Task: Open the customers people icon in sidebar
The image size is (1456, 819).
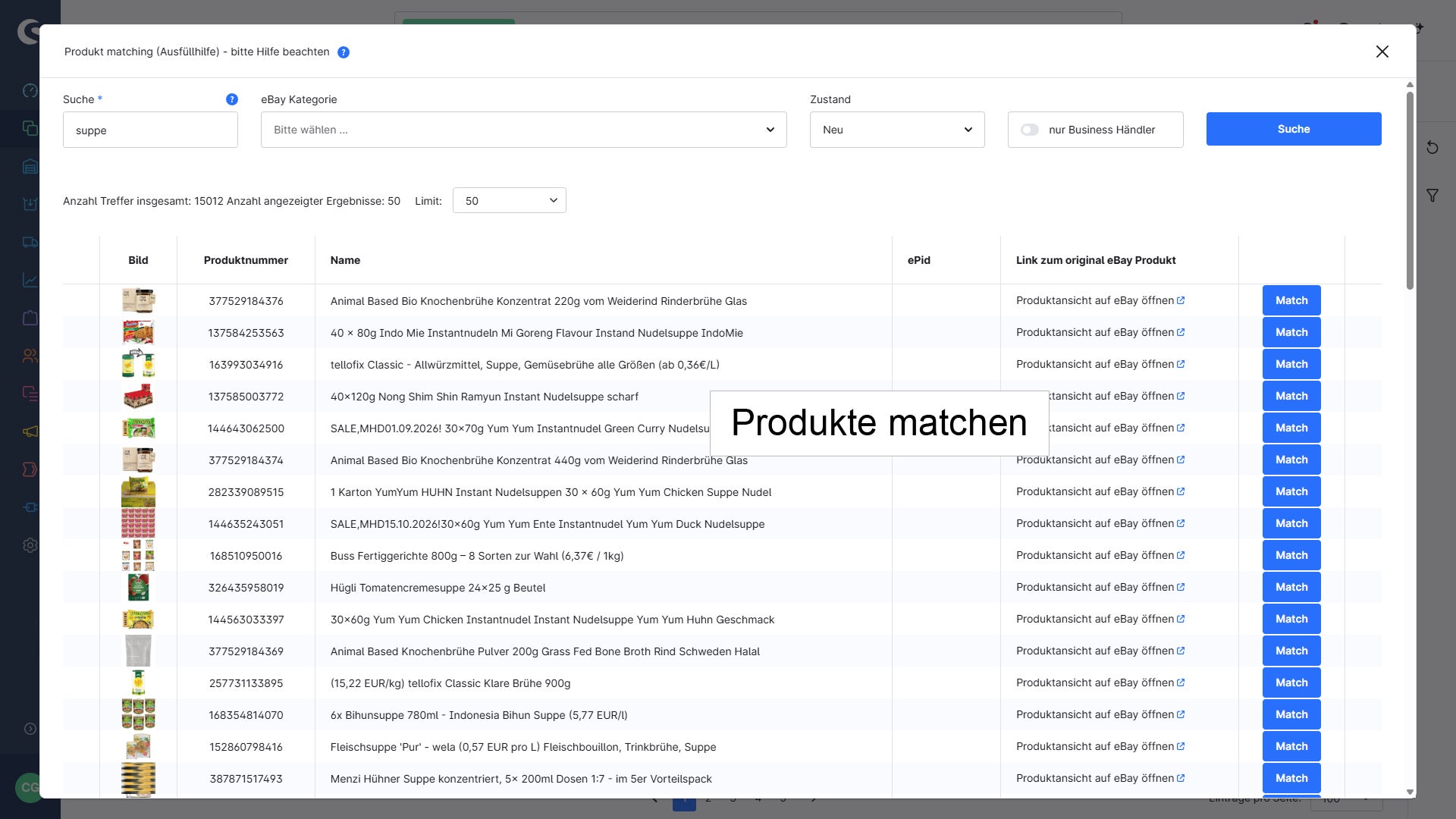Action: (30, 356)
